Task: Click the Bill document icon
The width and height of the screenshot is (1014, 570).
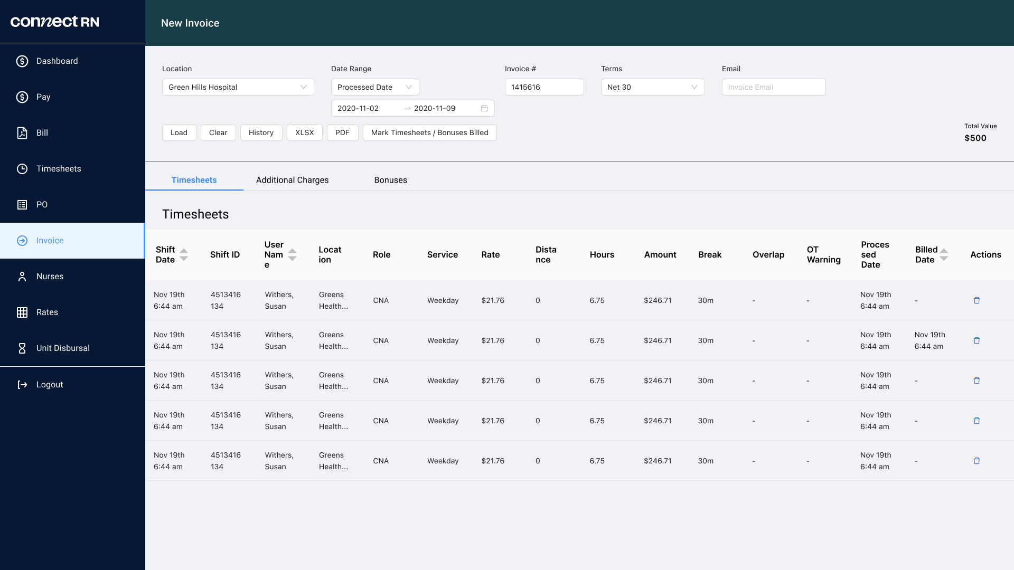Action: (22, 133)
